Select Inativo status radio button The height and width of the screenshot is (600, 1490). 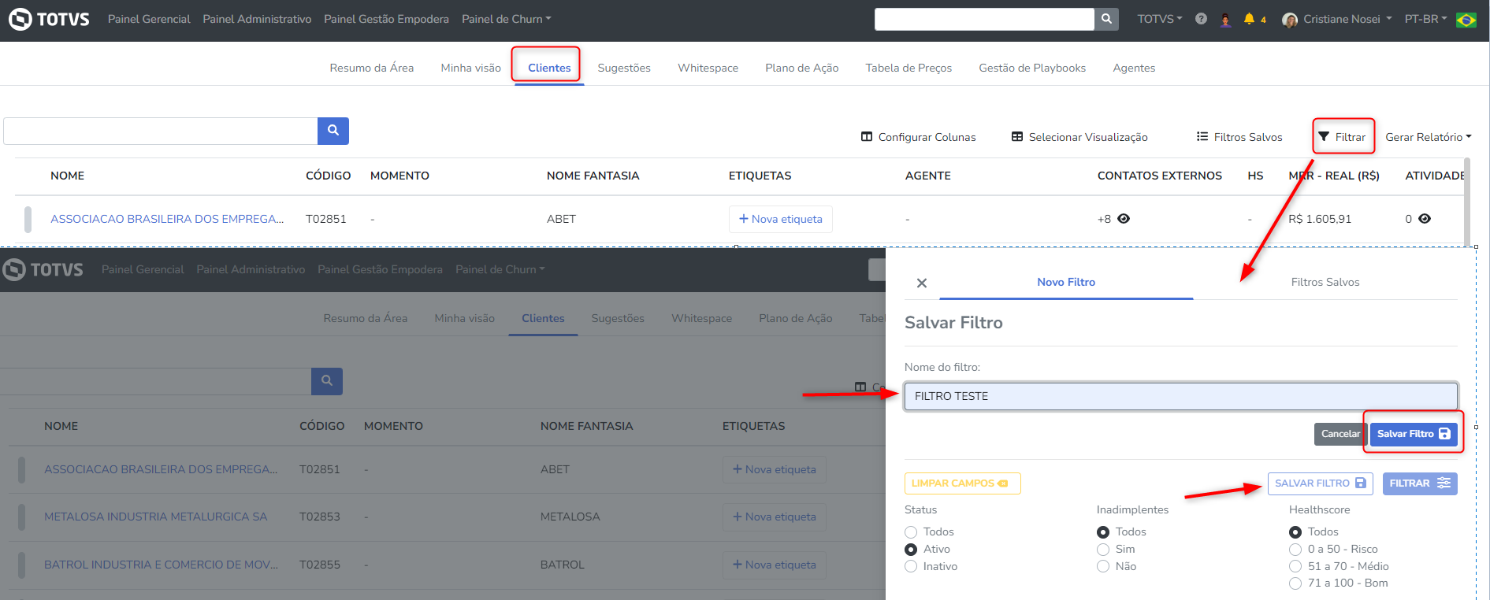(912, 567)
